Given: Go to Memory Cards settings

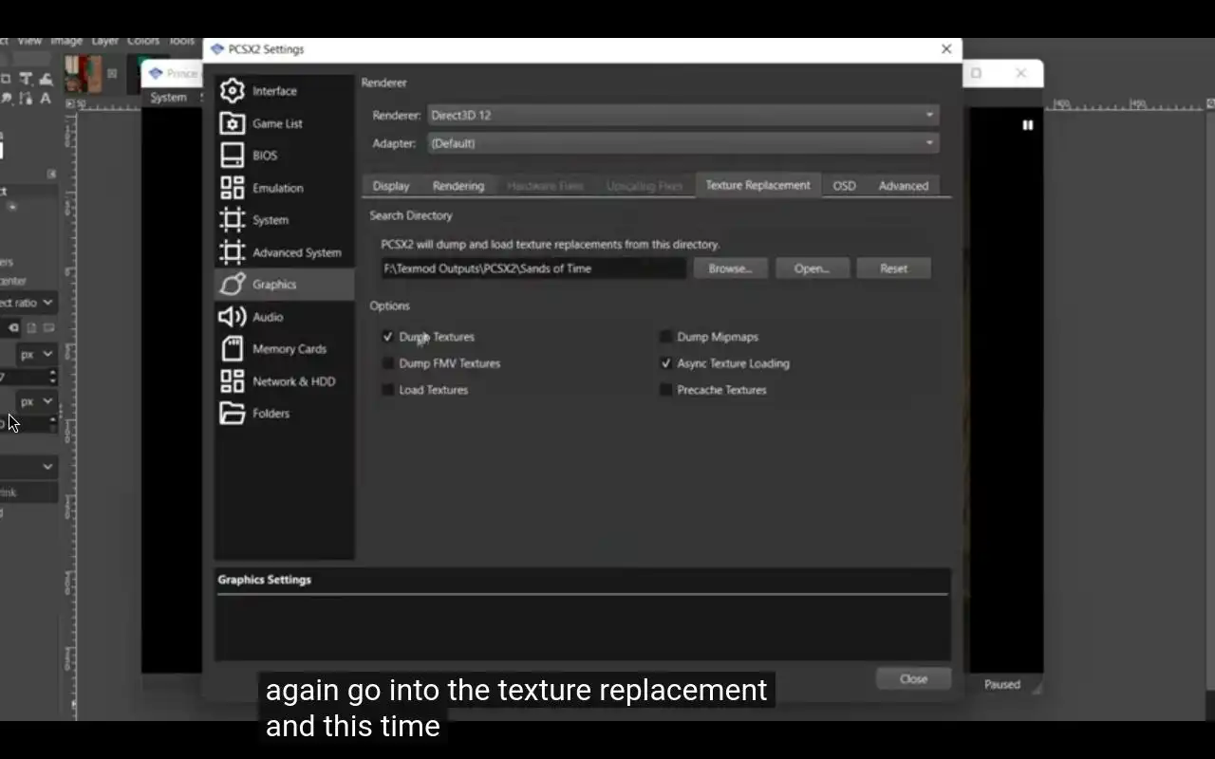Looking at the screenshot, I should [x=284, y=349].
